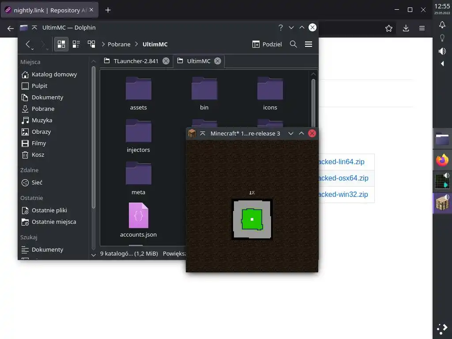Bookmark this page with star icon
The height and width of the screenshot is (339, 452).
[x=388, y=28]
